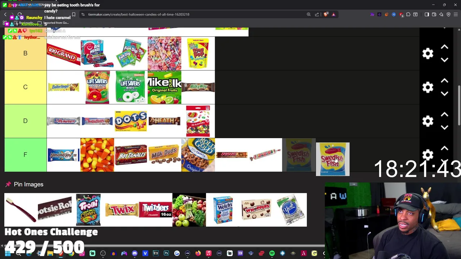The image size is (461, 259).
Task: Open settings gear for tier D row
Action: click(428, 121)
